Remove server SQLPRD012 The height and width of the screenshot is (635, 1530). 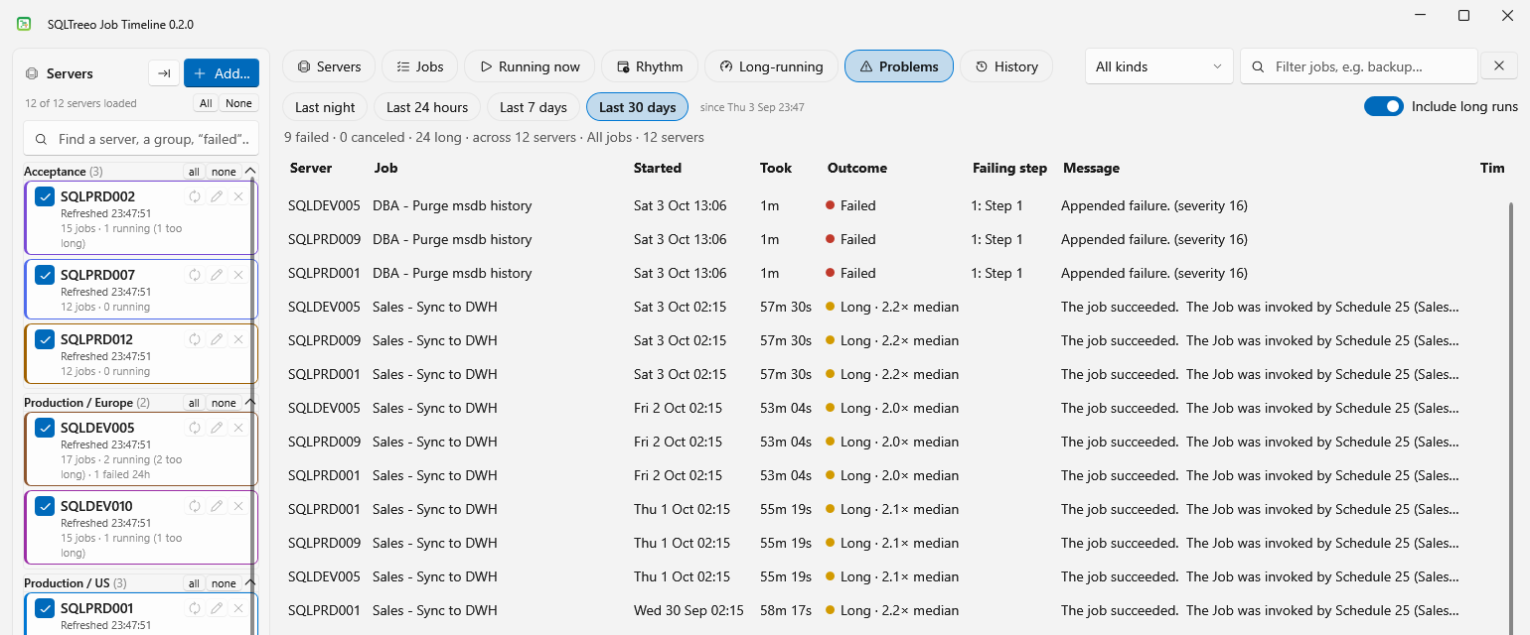238,339
